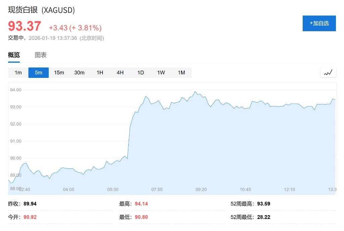Choose the 30m interval
The image size is (344, 231).
pyautogui.click(x=79, y=73)
